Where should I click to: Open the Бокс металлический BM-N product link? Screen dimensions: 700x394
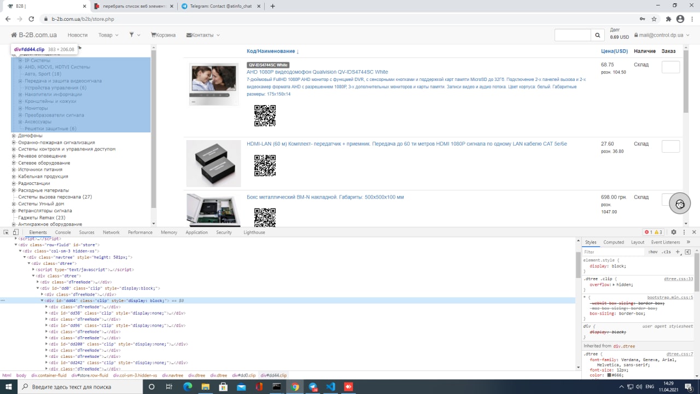(x=325, y=197)
